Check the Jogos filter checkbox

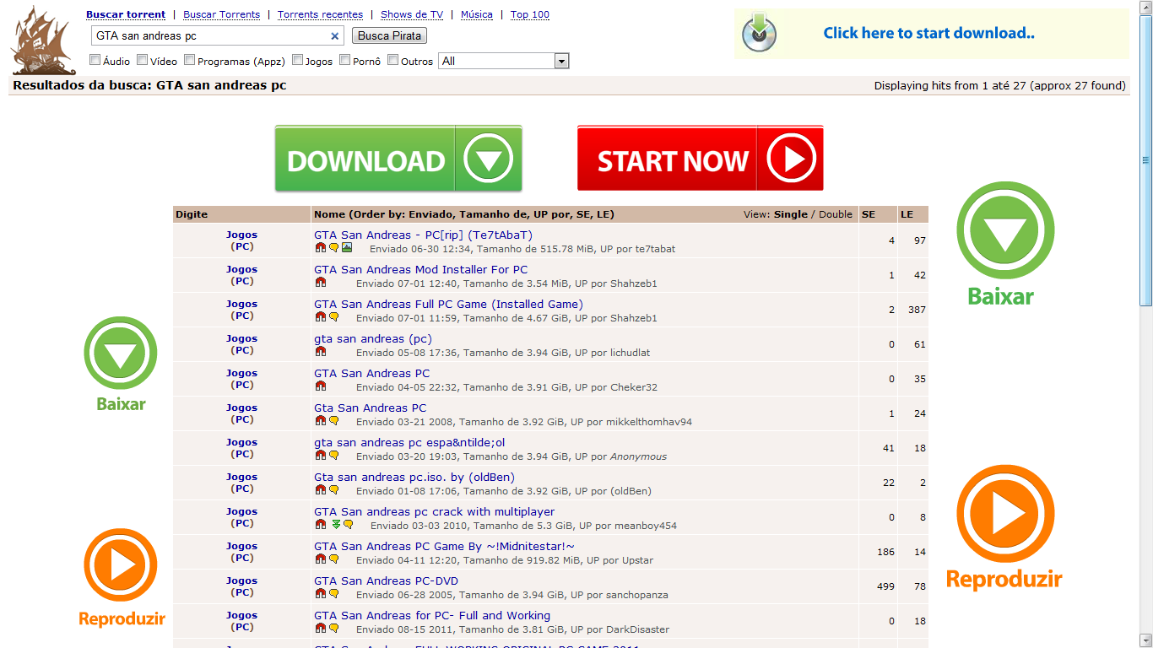pos(298,60)
